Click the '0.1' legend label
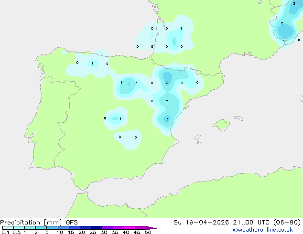 pyautogui.click(x=5, y=232)
